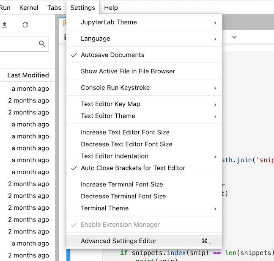Toggle Auto Close Brackets for Text Editor
This screenshot has width=274, height=261.
pyautogui.click(x=144, y=168)
